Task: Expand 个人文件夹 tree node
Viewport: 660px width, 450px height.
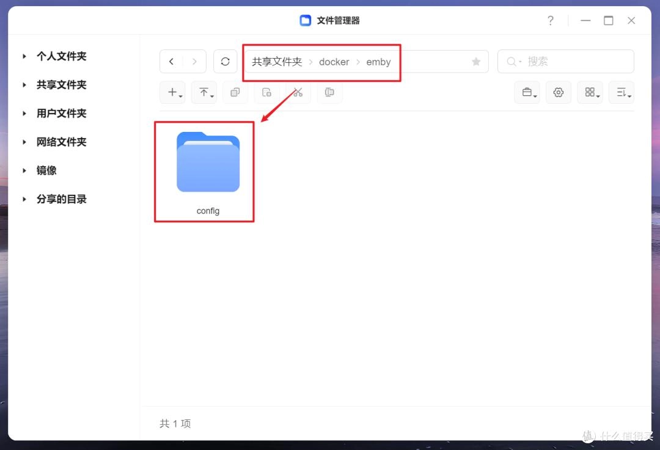Action: point(24,56)
